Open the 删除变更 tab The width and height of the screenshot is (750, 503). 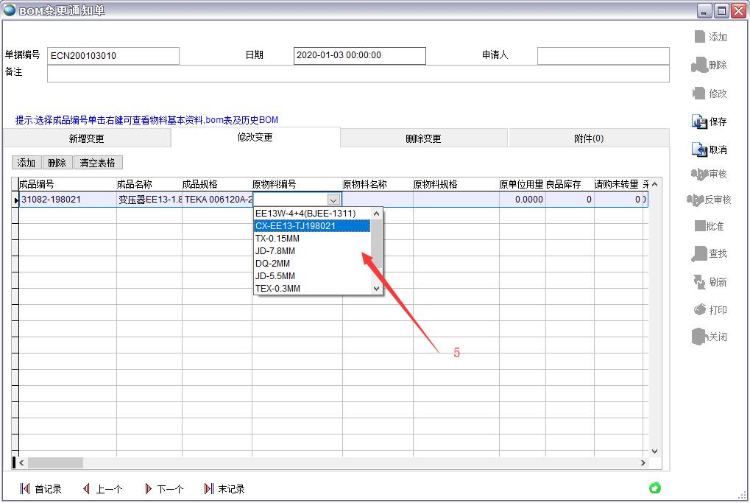click(423, 138)
